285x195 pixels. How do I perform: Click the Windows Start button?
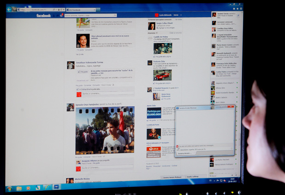click(x=9, y=188)
